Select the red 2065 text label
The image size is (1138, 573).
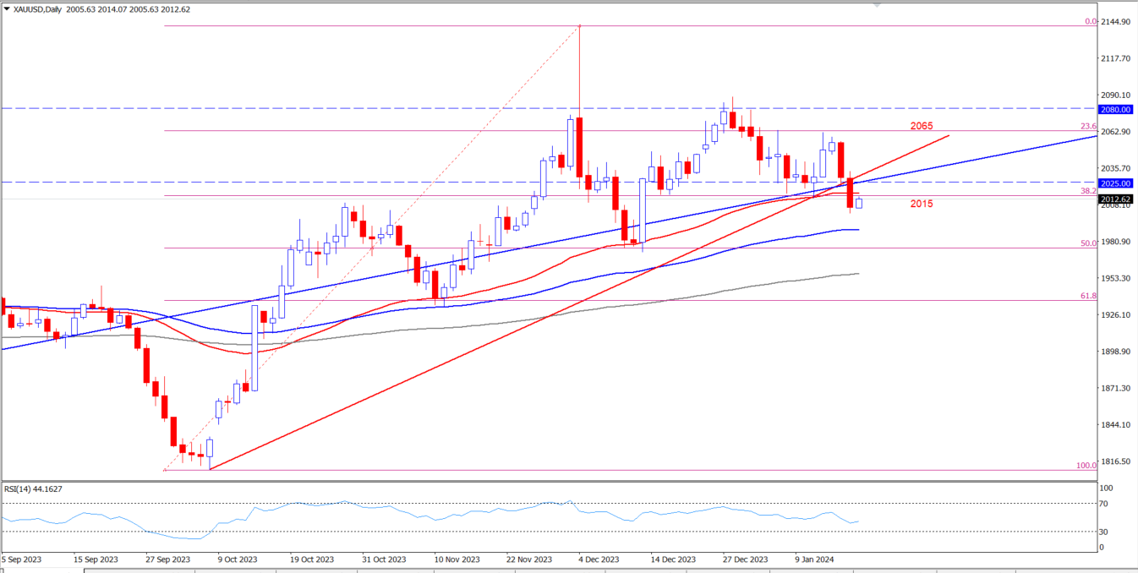(922, 126)
